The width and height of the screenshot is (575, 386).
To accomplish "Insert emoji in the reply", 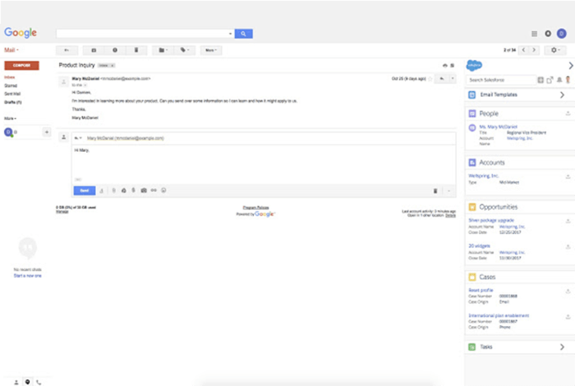I will 163,190.
